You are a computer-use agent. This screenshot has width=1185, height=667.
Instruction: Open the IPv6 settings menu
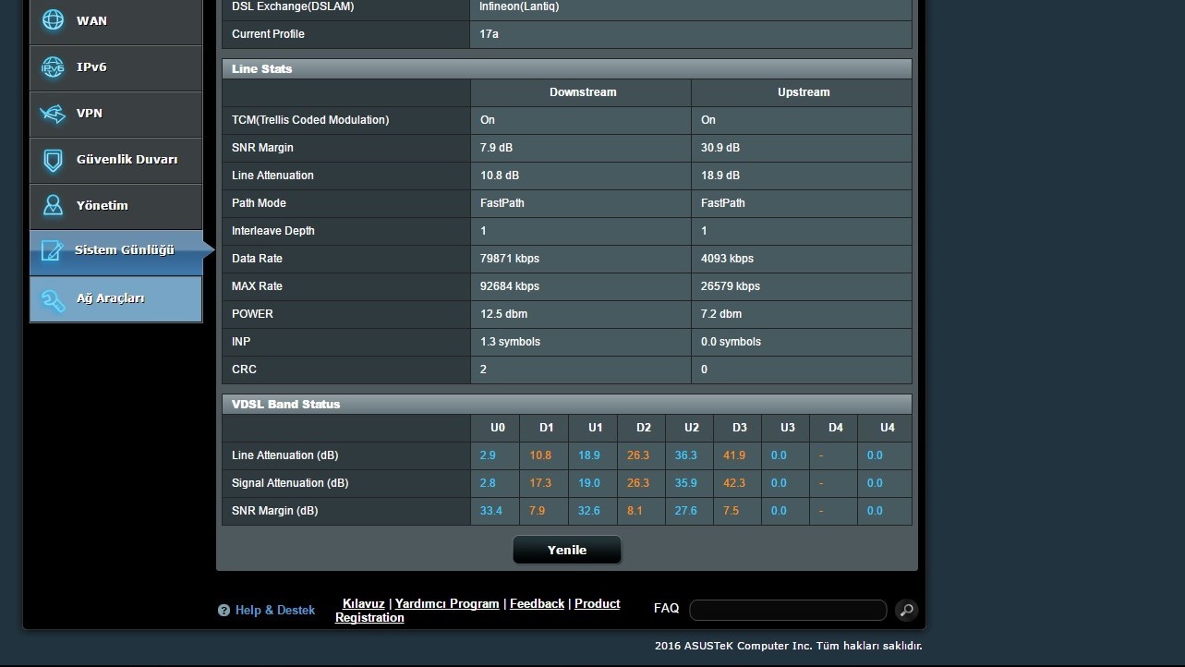(115, 67)
